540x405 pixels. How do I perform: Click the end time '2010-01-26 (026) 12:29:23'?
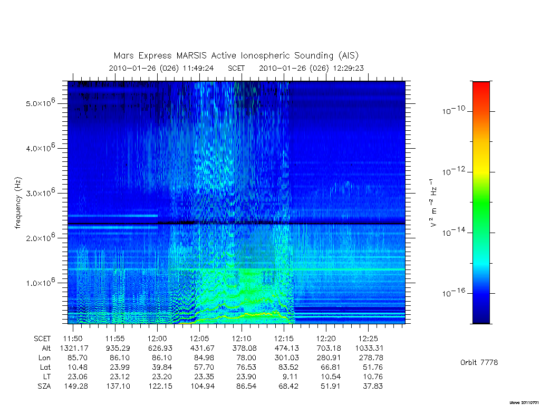pos(311,68)
